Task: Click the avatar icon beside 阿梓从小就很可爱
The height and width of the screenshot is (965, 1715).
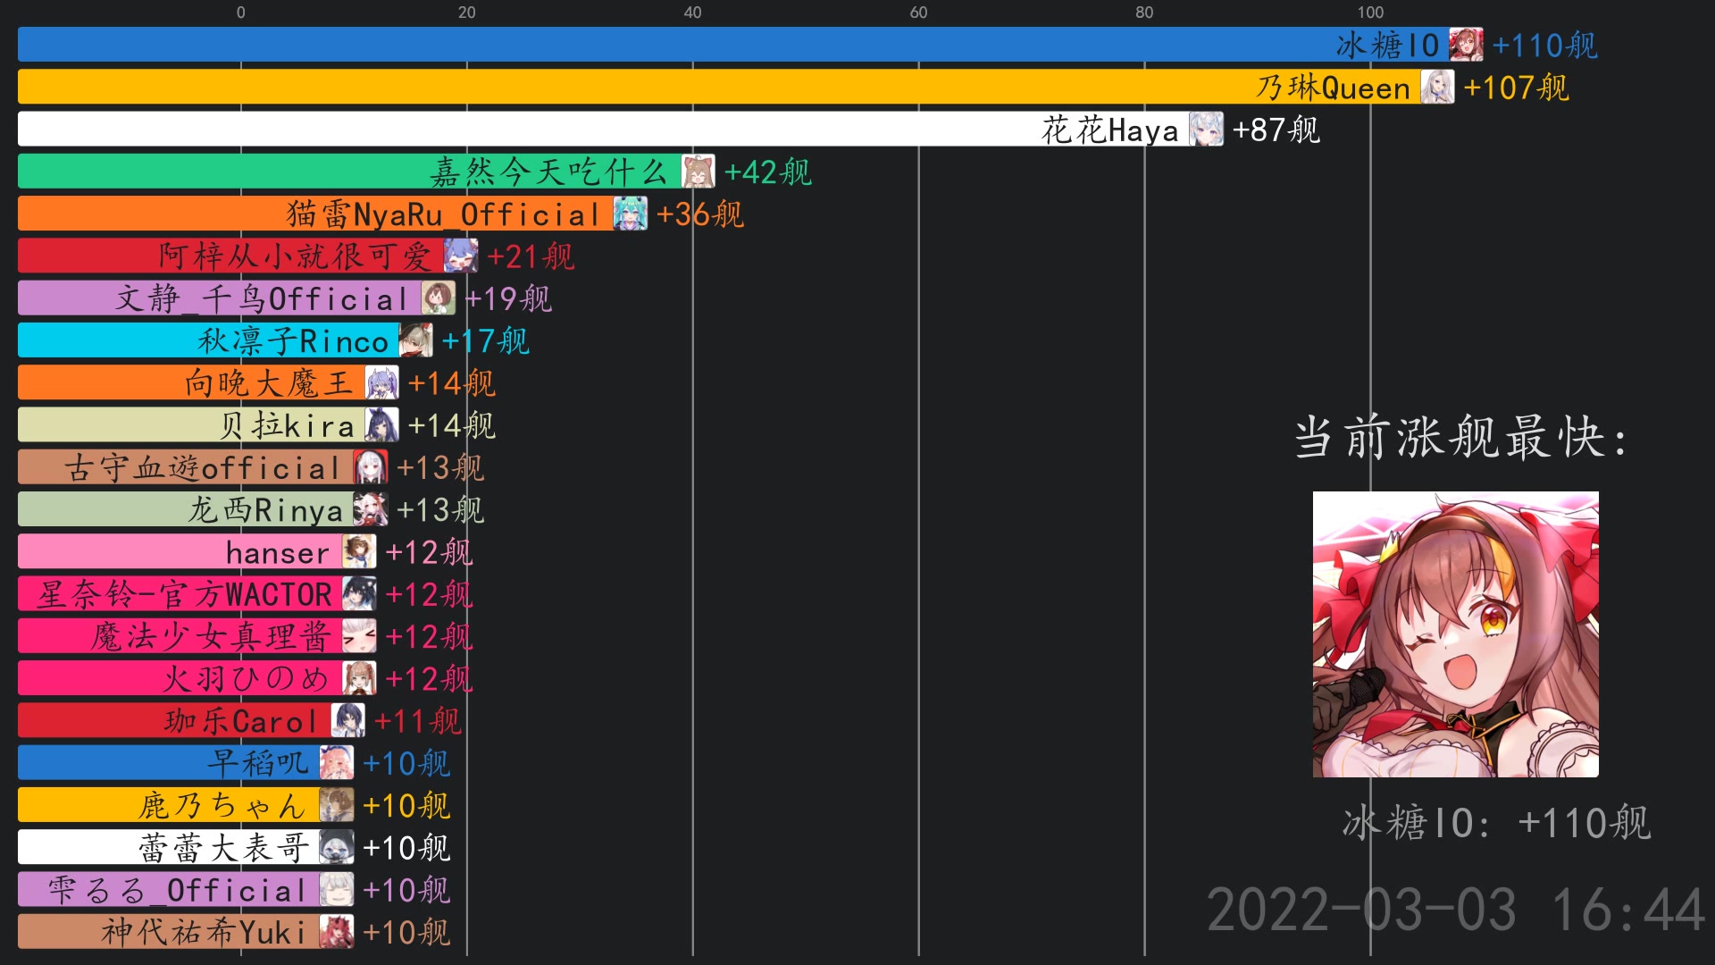Action: 461,256
